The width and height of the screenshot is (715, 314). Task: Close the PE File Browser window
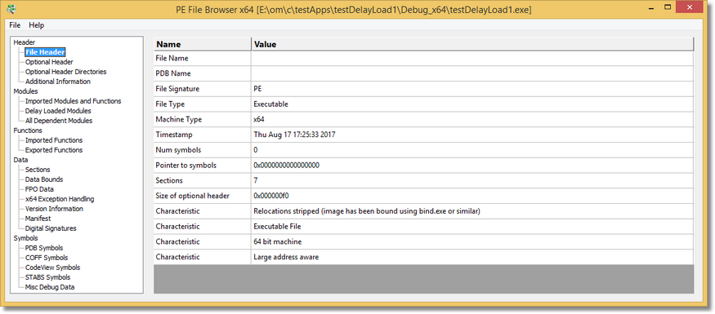[x=690, y=7]
